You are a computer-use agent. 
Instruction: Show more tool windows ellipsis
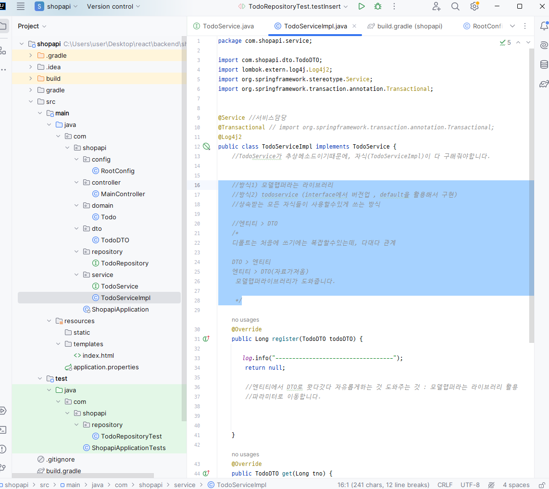pos(3,70)
